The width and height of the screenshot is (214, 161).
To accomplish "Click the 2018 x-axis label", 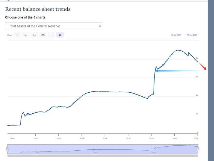I will coord(128,138).
